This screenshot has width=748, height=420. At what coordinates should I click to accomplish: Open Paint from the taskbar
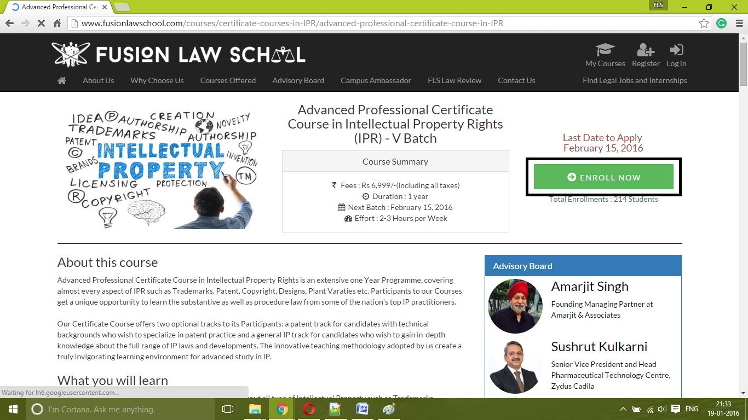[389, 409]
